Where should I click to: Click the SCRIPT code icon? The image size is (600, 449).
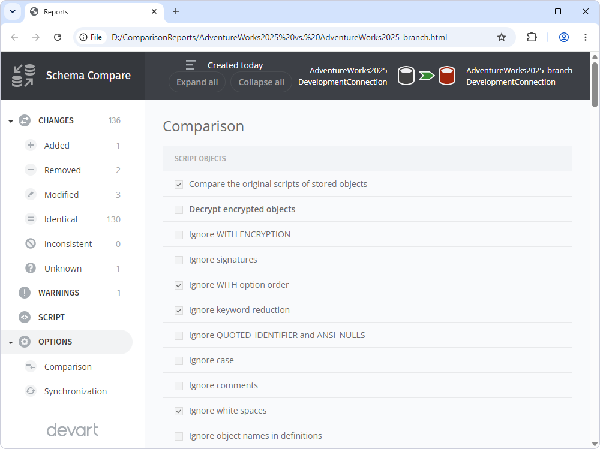[25, 317]
